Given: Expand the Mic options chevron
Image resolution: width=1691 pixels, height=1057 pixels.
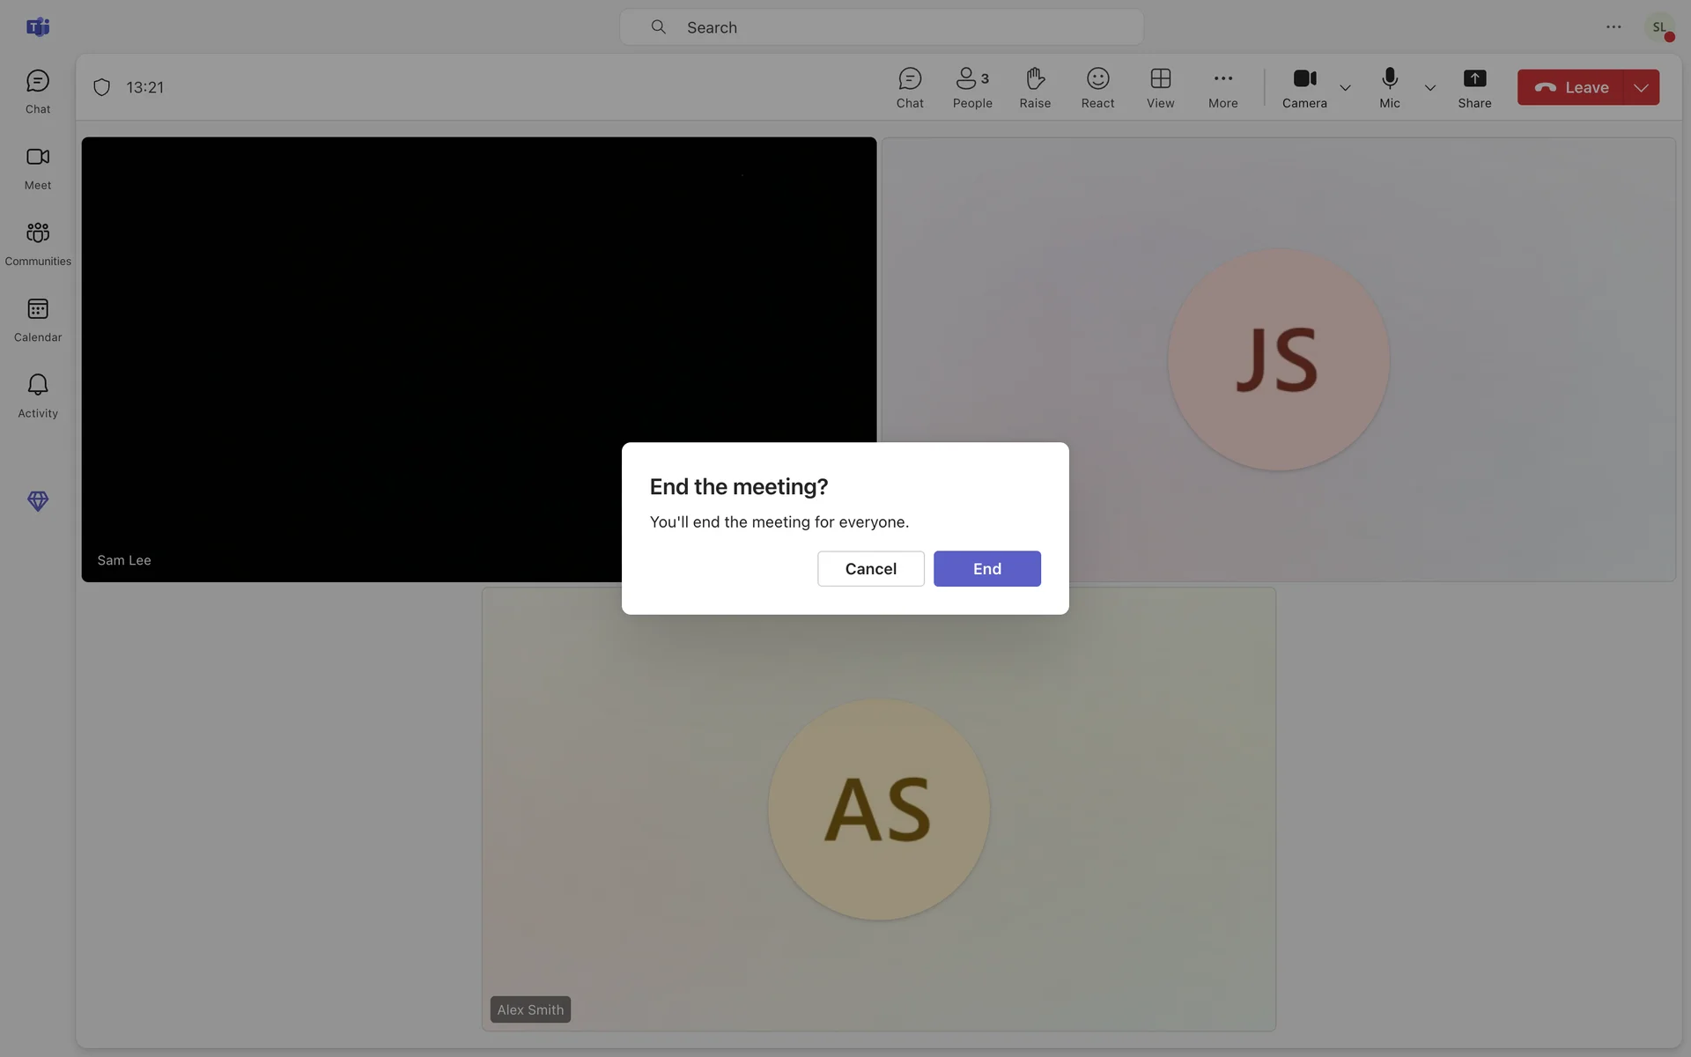Looking at the screenshot, I should click(x=1429, y=88).
